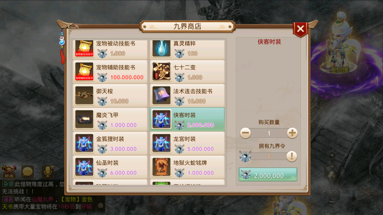This screenshot has height=215, width=383.
Task: Click the 真灵精粹 blue vase icon
Action: (161, 49)
